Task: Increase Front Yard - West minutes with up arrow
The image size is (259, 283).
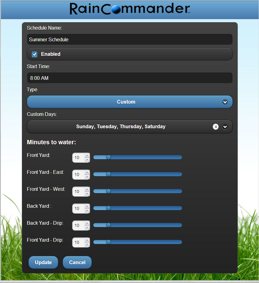Action: click(x=87, y=189)
